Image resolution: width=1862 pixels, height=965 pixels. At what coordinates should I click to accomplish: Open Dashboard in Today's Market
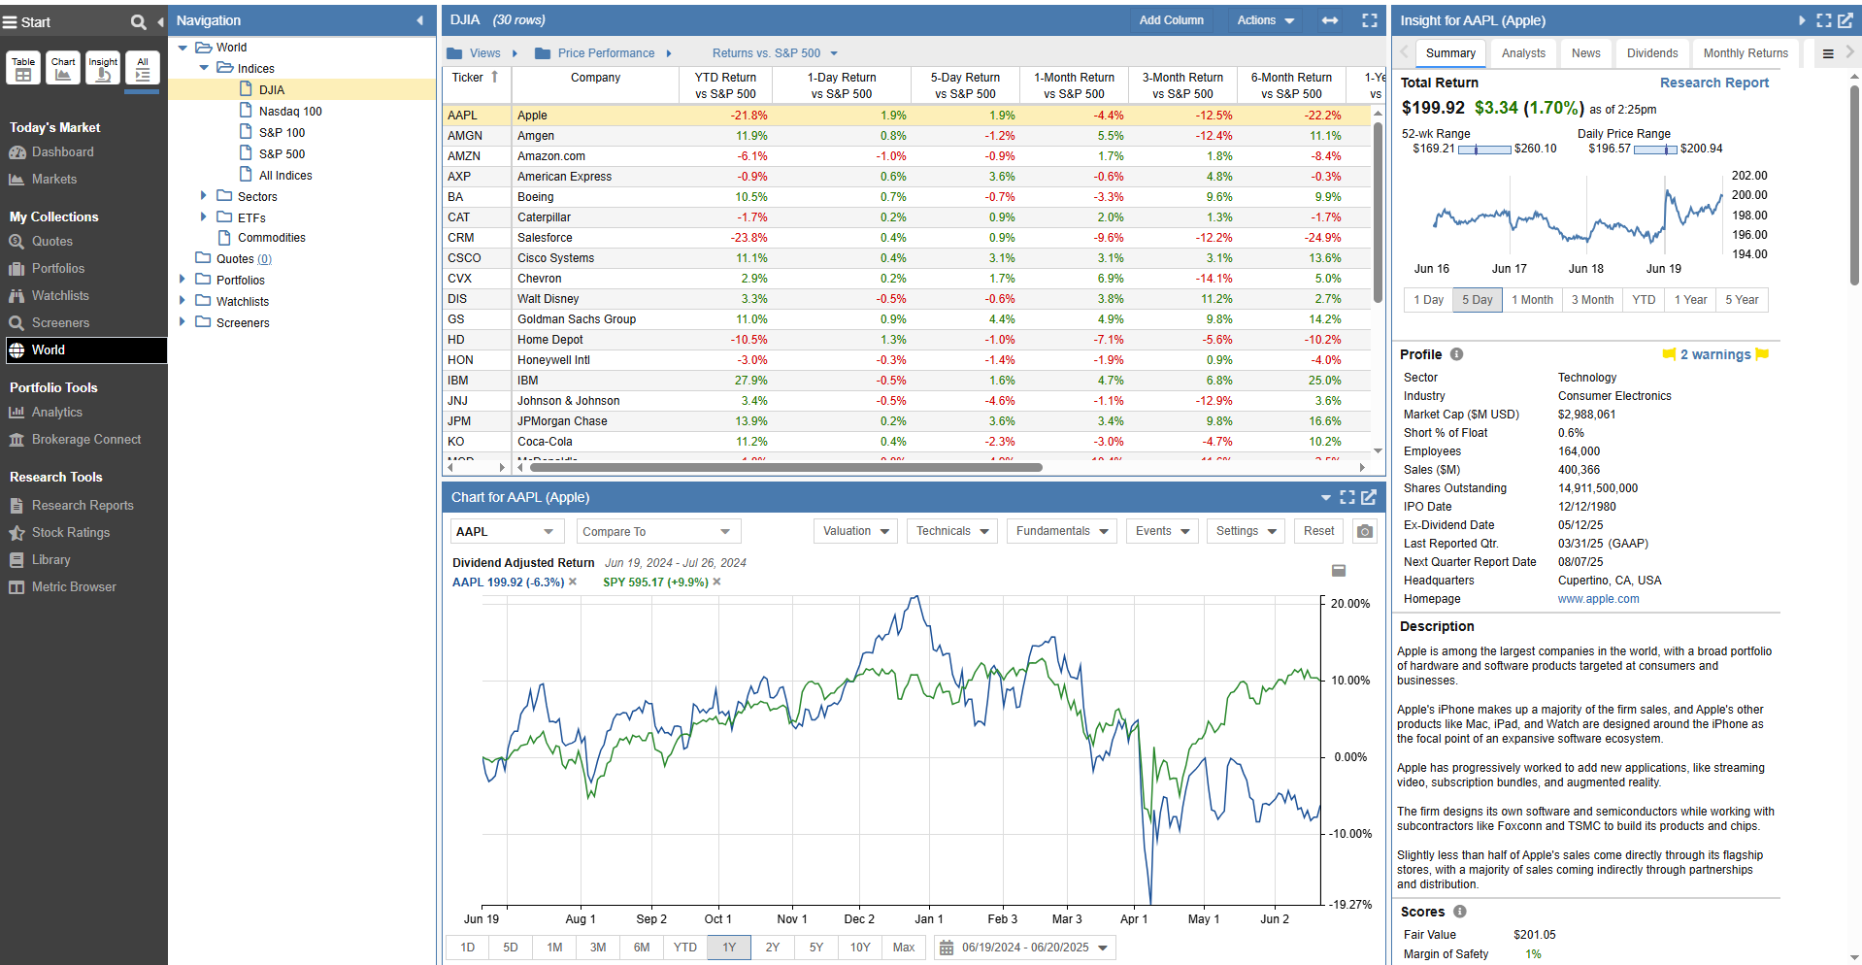pos(62,152)
